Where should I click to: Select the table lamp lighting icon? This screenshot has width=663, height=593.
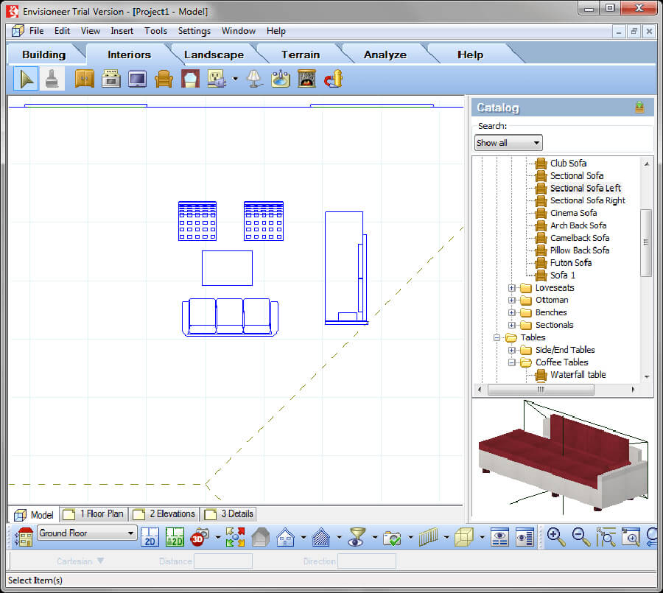[x=254, y=79]
